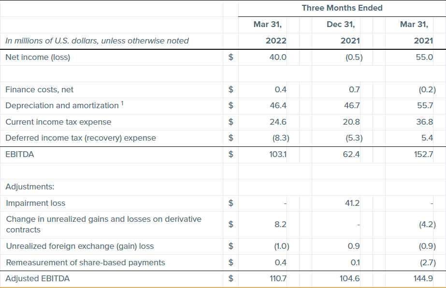Click the 'Three Months Ended' header
446x288 pixels.
tap(342, 8)
